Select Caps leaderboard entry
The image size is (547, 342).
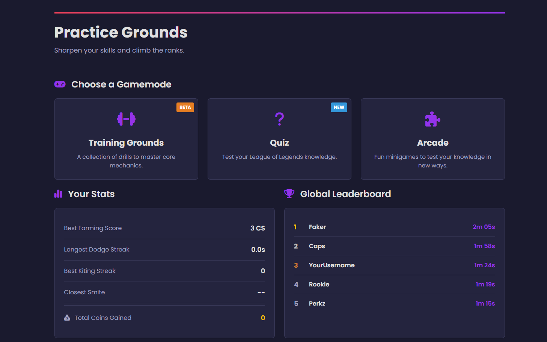click(x=317, y=246)
